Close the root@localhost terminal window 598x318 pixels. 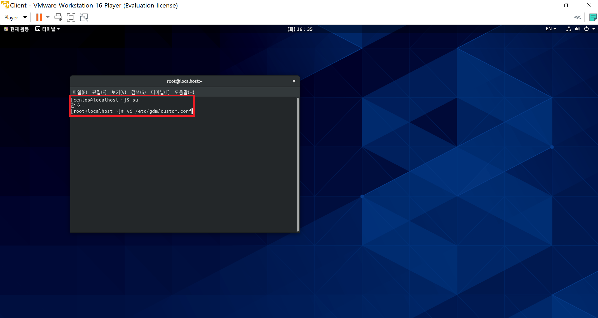(294, 81)
